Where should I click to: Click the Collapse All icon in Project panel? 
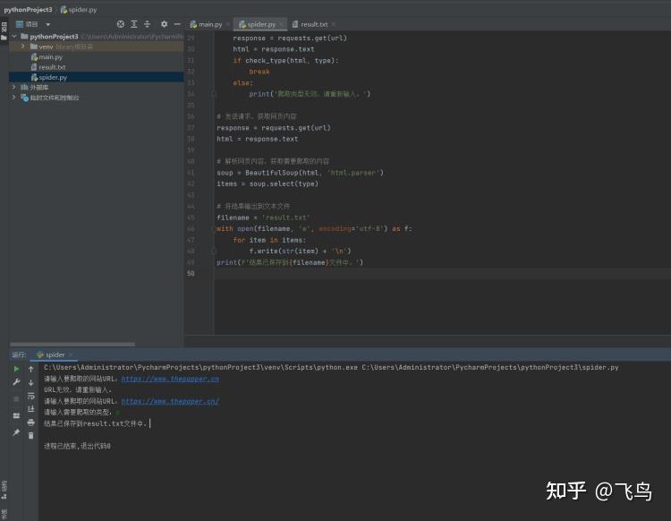click(148, 24)
